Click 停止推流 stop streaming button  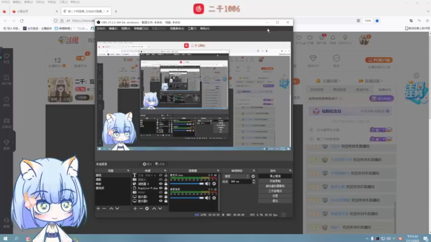pos(275,176)
